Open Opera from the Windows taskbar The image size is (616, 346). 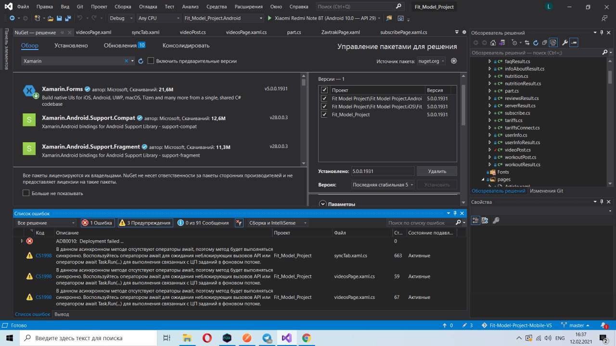pos(207,338)
